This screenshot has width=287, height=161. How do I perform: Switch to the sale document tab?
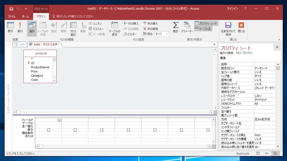click(x=20, y=45)
